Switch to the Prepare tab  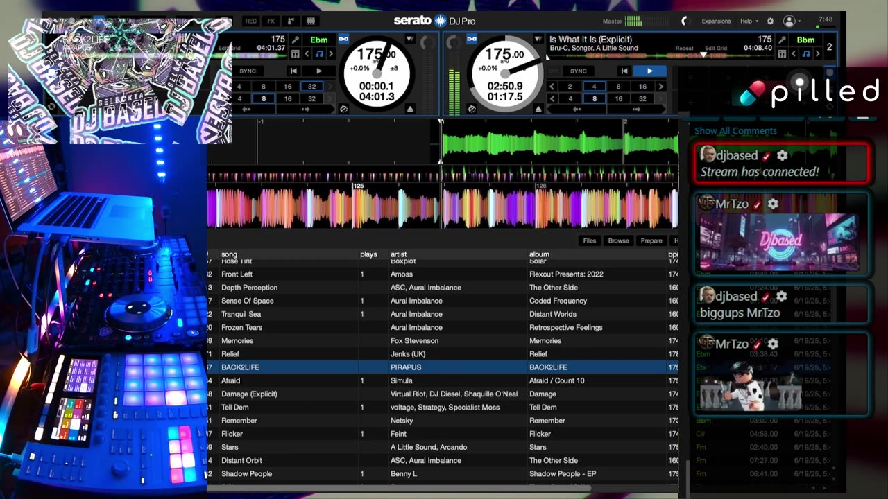coord(651,240)
